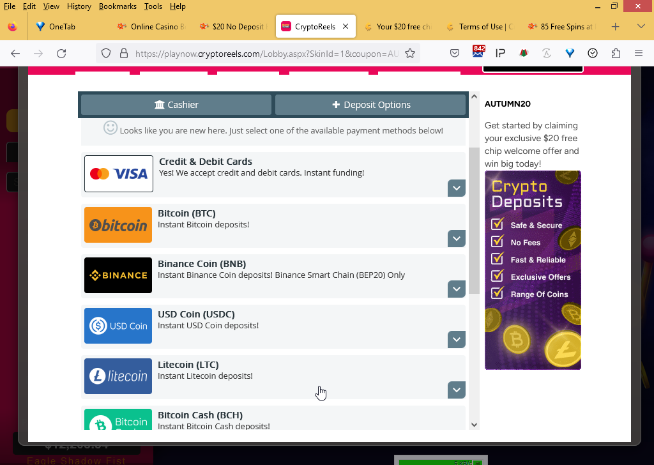This screenshot has width=654, height=465.
Task: Reload the current page
Action: [61, 54]
